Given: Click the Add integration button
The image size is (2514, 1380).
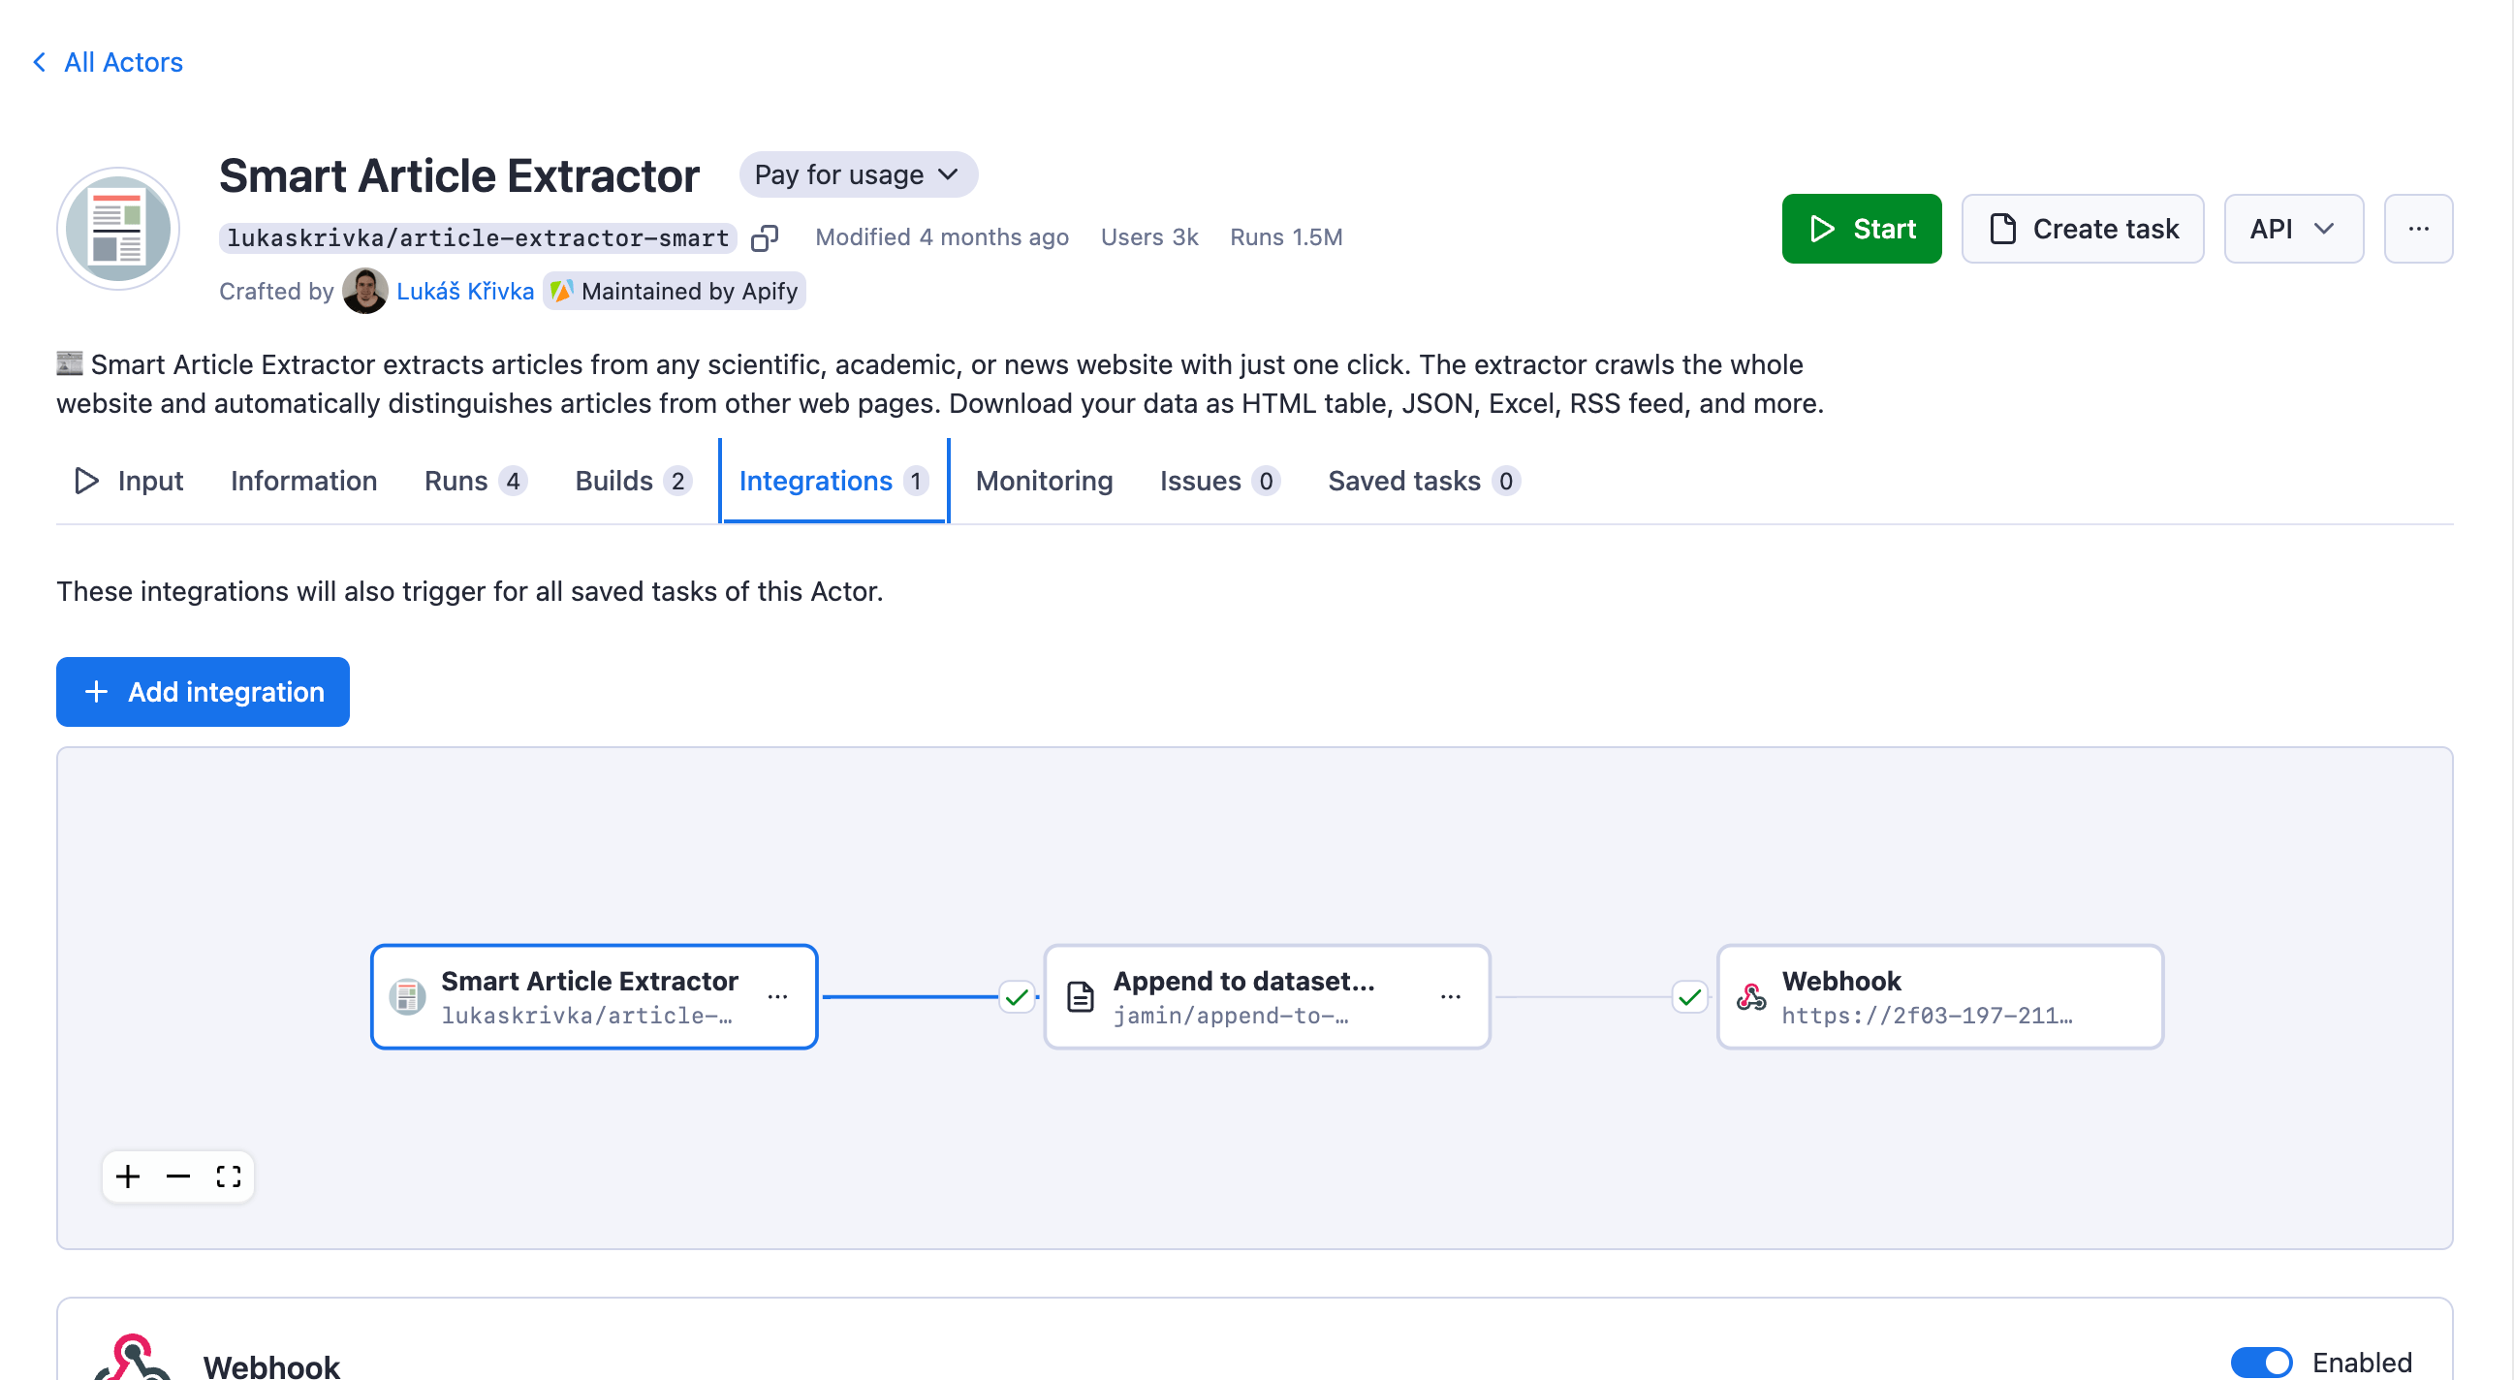Looking at the screenshot, I should click(x=202, y=692).
